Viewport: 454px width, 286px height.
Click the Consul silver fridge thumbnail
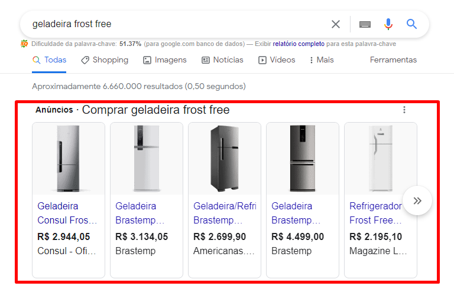(69, 159)
